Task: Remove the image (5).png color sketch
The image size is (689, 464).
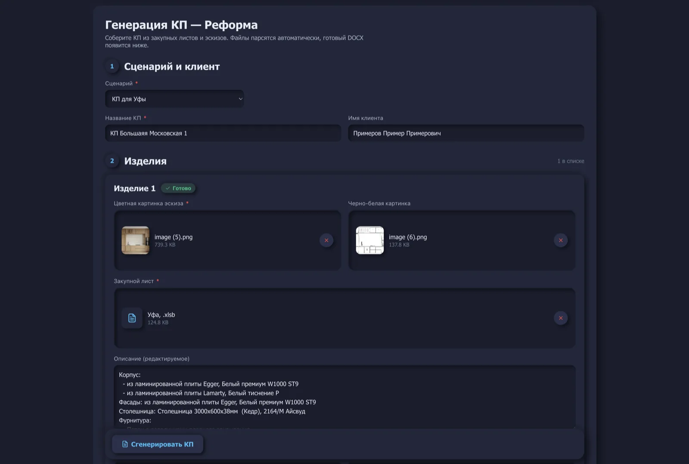Action: [x=326, y=240]
